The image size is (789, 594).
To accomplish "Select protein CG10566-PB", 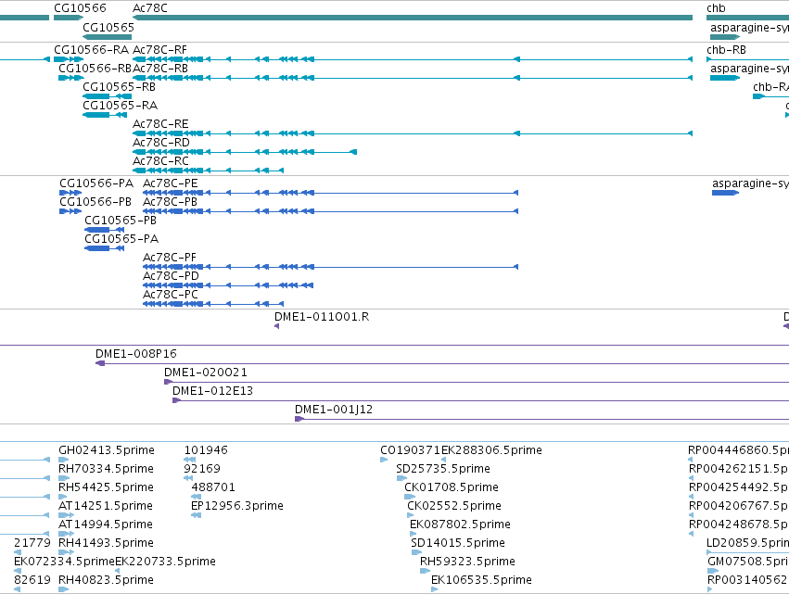I will tap(70, 211).
